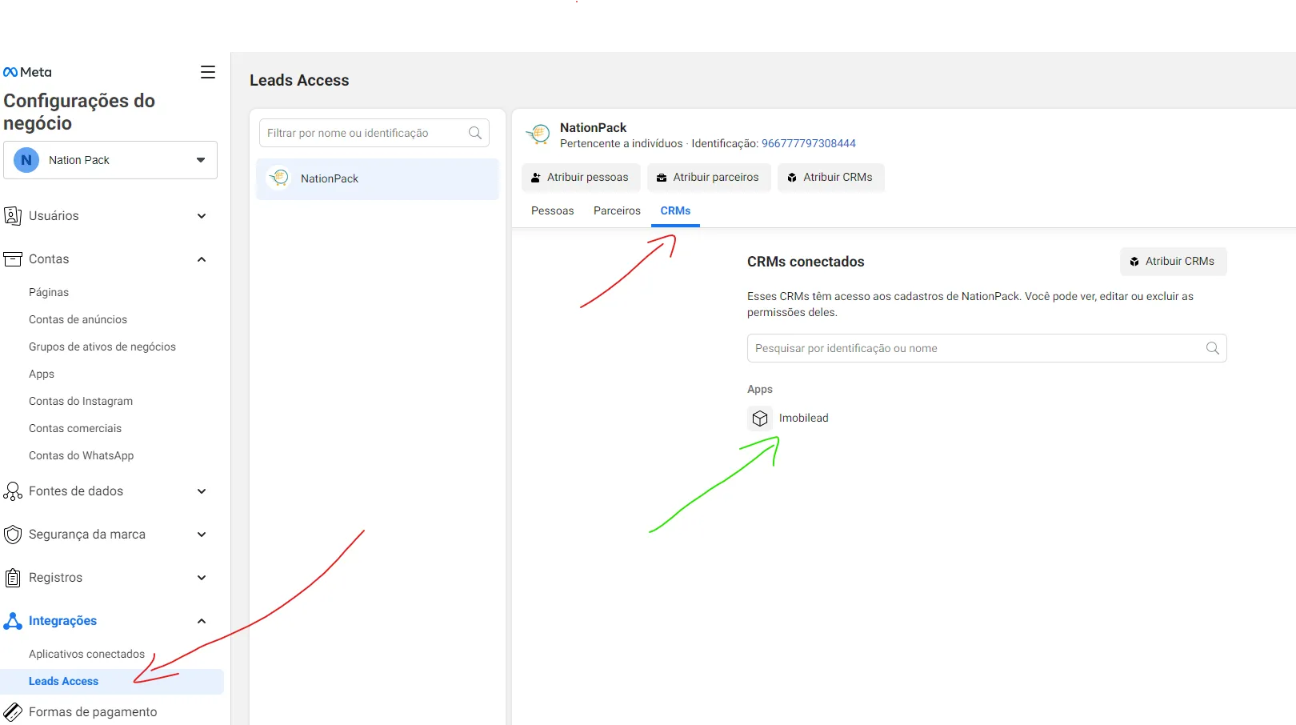Open Apps in the sidebar
This screenshot has width=1296, height=725.
[x=42, y=375]
